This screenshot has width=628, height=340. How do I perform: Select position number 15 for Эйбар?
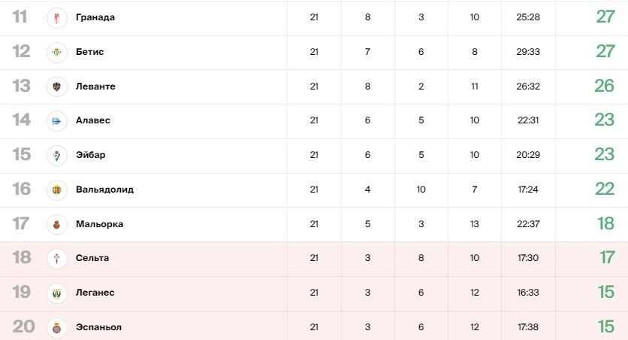click(x=21, y=154)
